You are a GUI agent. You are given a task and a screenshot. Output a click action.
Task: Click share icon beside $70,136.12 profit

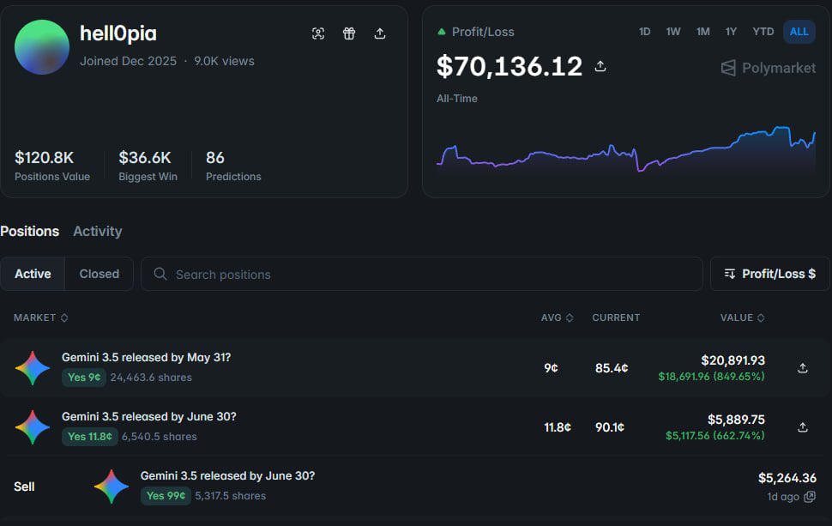[x=600, y=66]
